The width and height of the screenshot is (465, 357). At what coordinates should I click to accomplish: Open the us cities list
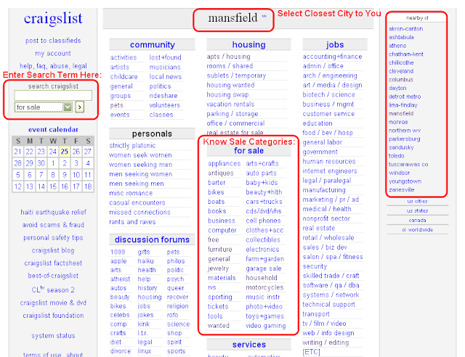click(417, 201)
